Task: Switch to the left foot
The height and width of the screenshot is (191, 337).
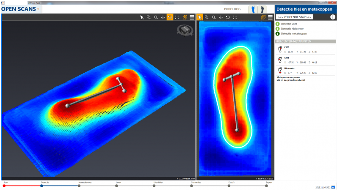Action: [253, 9]
